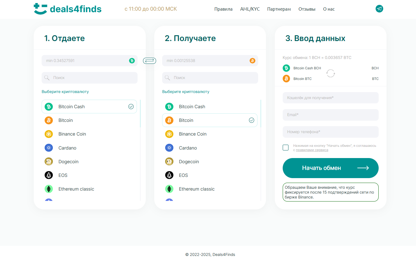Click the search field under Получаете
Image resolution: width=416 pixels, height=262 pixels.
click(x=210, y=78)
